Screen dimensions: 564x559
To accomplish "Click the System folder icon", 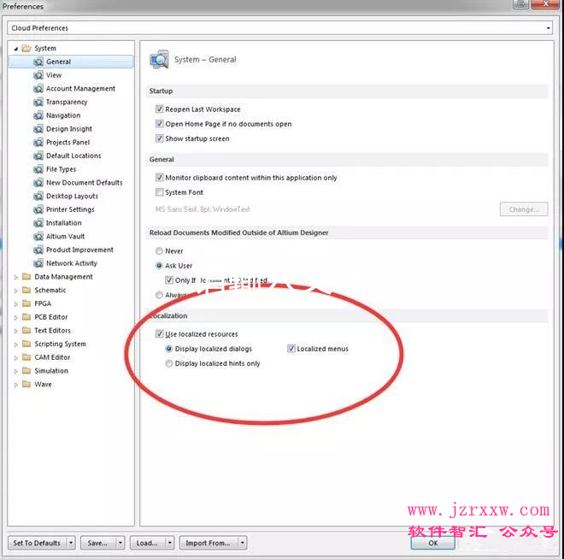I will pyautogui.click(x=26, y=48).
